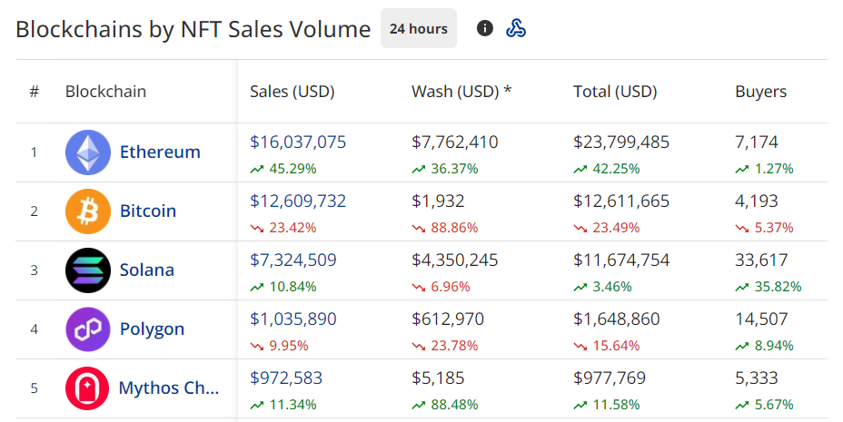Select Polygon wash value $612,970
This screenshot has width=843, height=422.
coord(448,319)
